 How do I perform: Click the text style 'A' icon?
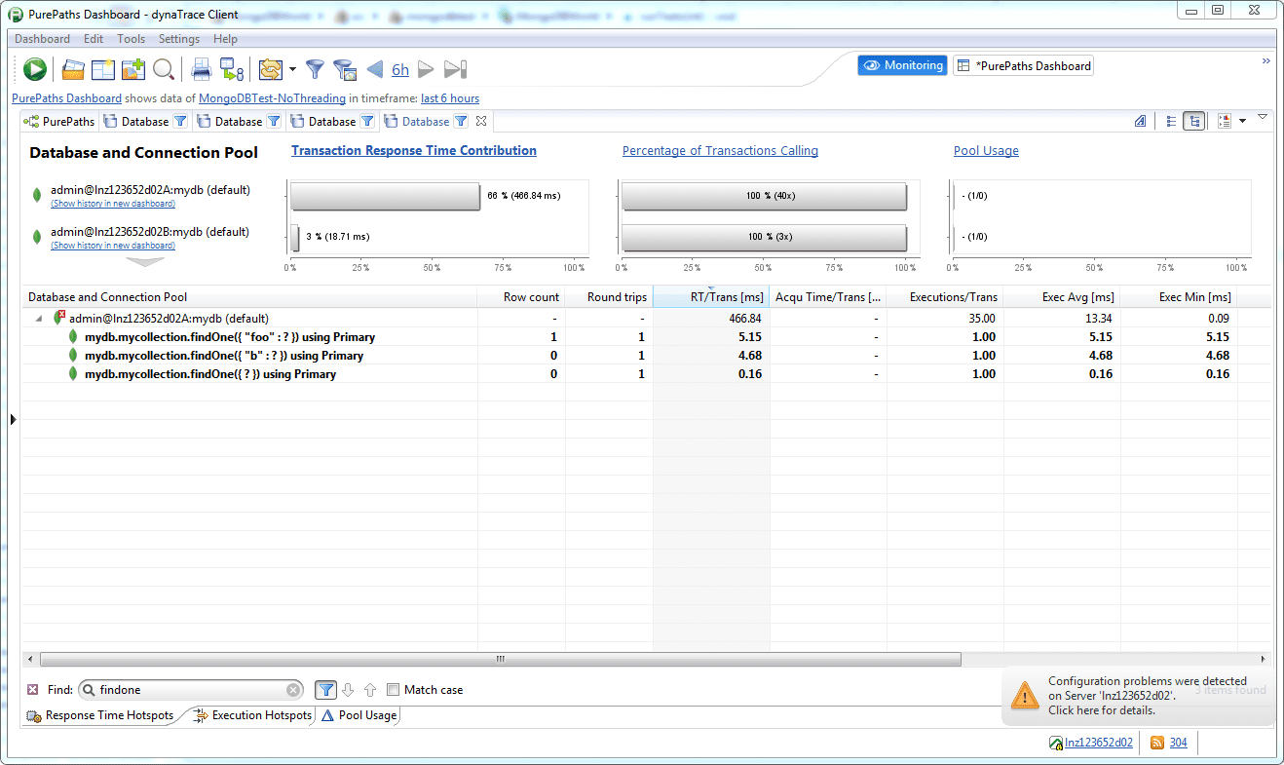(x=1140, y=122)
